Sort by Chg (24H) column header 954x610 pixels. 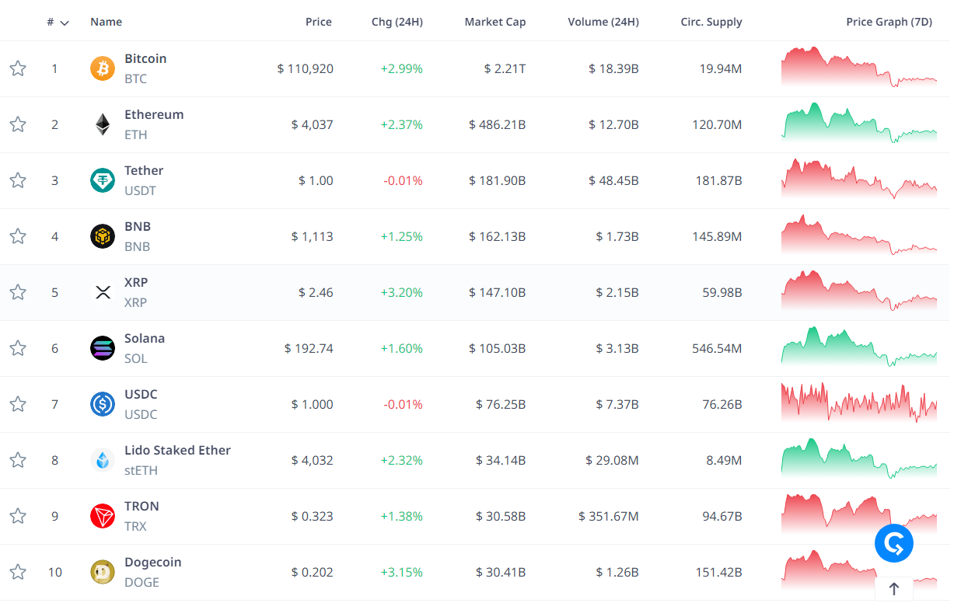(397, 22)
